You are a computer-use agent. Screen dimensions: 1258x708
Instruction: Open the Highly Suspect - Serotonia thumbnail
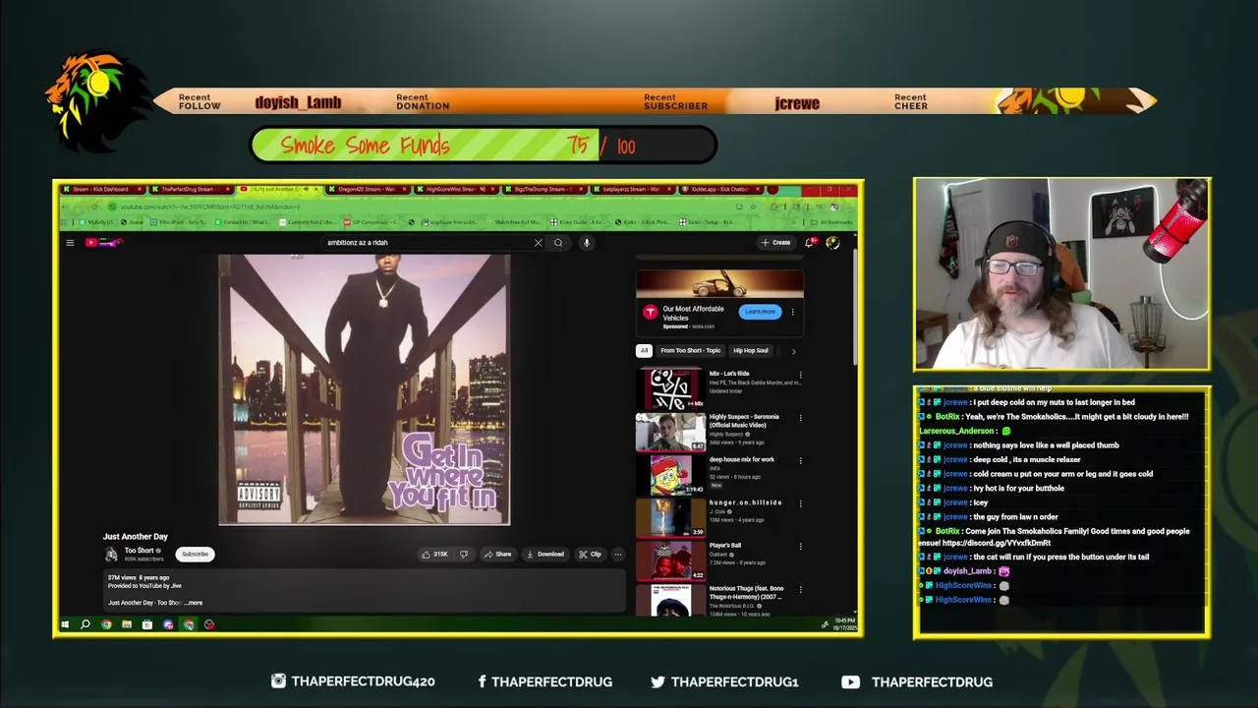(670, 432)
